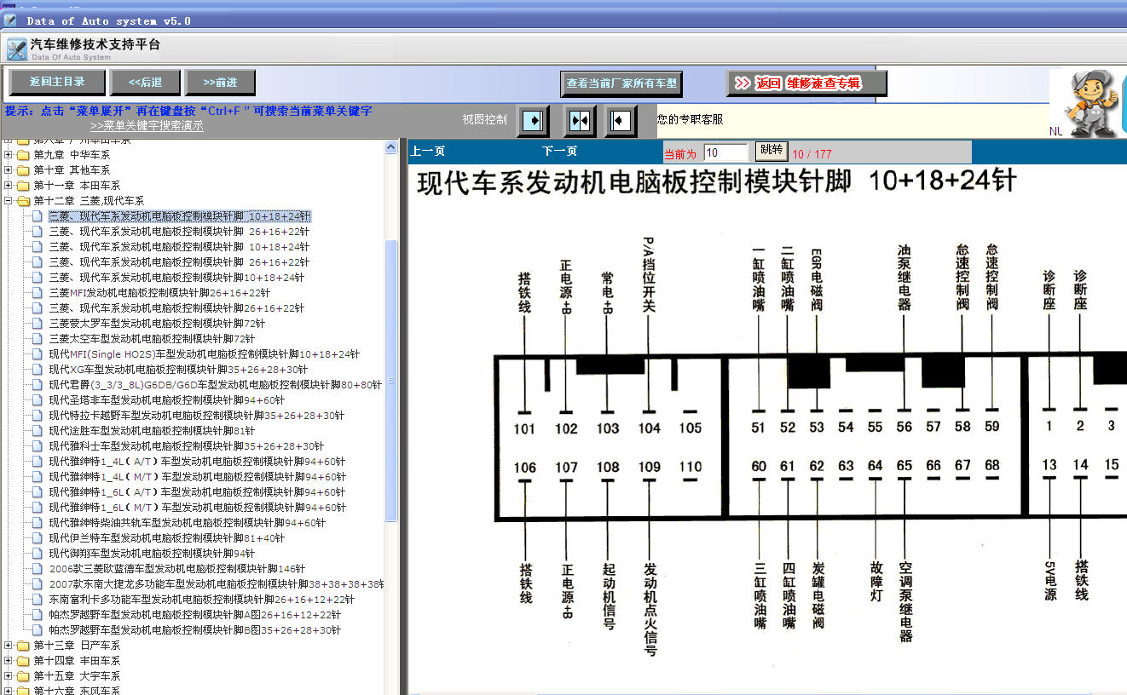This screenshot has width=1127, height=695.
Task: Go to next page via 下一页
Action: click(x=559, y=152)
